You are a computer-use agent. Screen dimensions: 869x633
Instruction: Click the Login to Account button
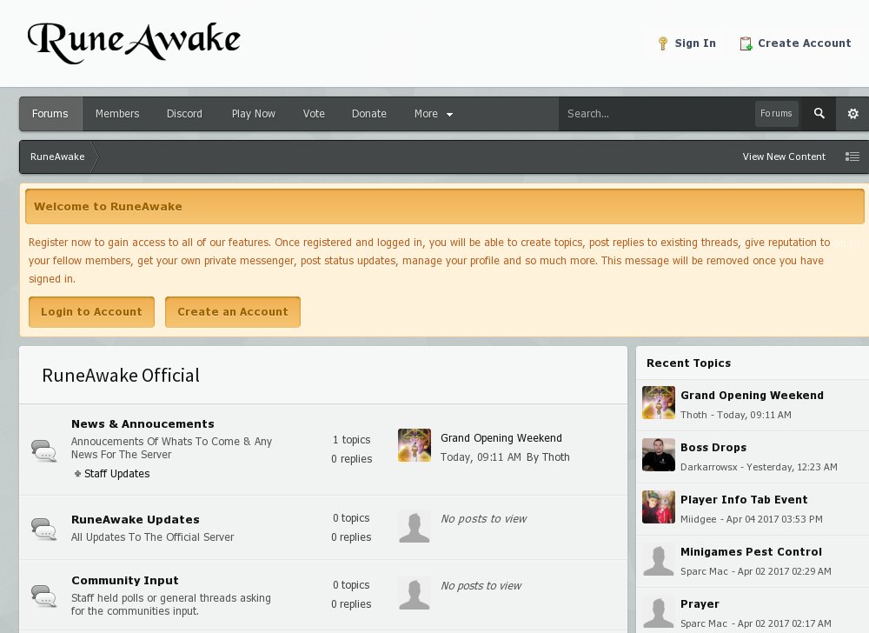coord(91,311)
